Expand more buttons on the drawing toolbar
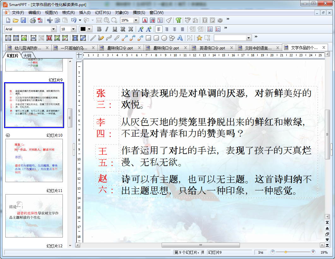The height and width of the screenshot is (259, 335). pyautogui.click(x=256, y=37)
